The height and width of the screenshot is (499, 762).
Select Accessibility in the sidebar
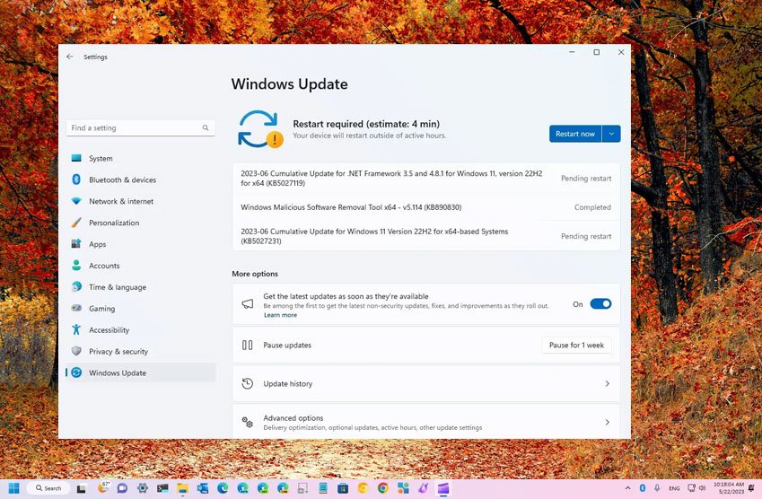pos(109,330)
